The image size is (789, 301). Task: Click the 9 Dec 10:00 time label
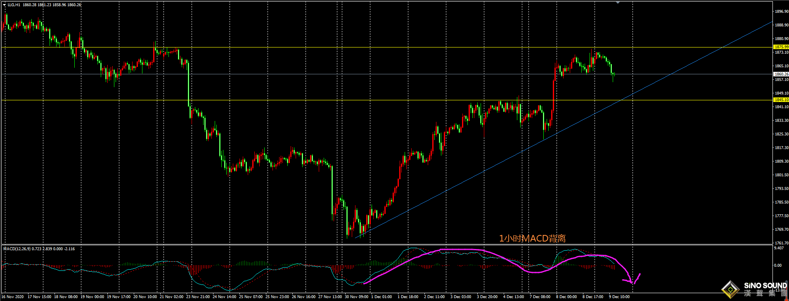619,296
